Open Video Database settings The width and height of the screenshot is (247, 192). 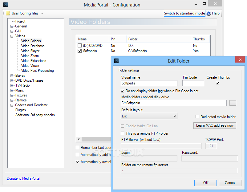[33, 46]
